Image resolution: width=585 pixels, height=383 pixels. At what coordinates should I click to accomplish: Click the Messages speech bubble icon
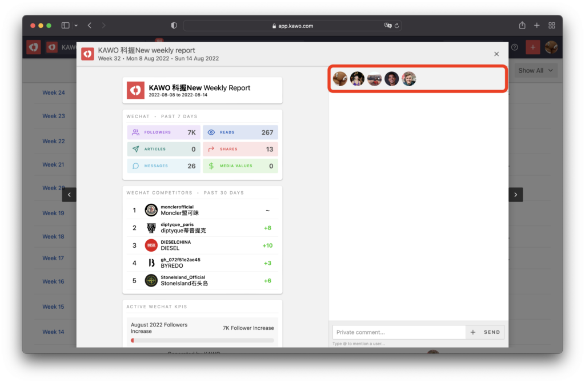tap(136, 166)
